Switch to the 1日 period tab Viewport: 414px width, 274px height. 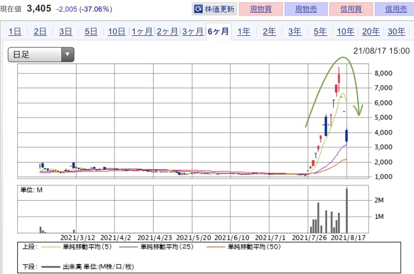(15, 31)
